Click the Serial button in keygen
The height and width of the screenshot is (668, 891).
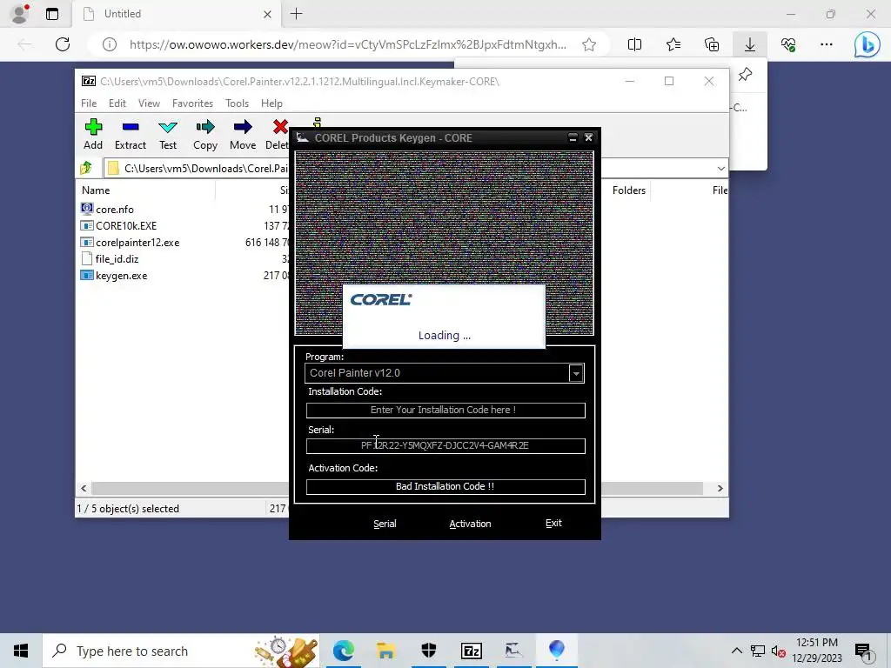[x=385, y=524]
